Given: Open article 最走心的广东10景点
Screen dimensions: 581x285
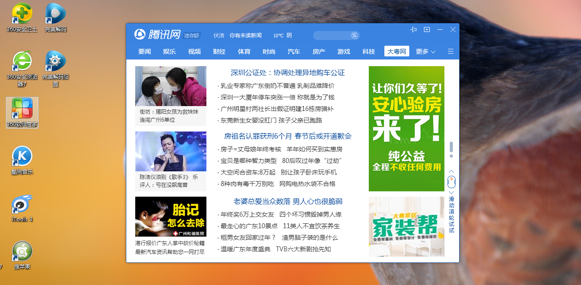Looking at the screenshot, I should pos(249,226).
